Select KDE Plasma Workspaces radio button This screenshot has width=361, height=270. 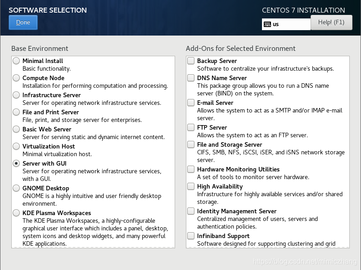click(x=16, y=213)
